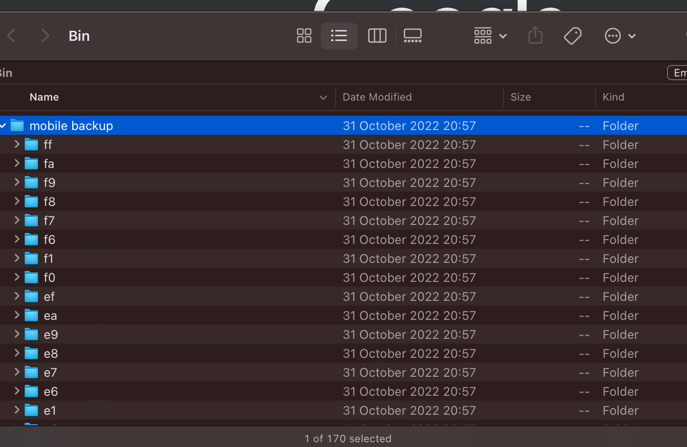This screenshot has height=447, width=687.
Task: Click the Share toolbar icon
Action: click(x=535, y=35)
